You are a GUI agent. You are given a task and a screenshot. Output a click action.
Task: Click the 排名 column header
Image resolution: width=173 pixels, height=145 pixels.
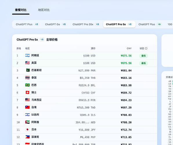19,48
